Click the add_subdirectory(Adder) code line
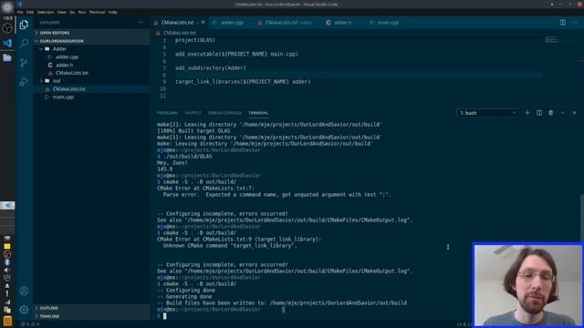This screenshot has height=328, width=584. pyautogui.click(x=211, y=68)
